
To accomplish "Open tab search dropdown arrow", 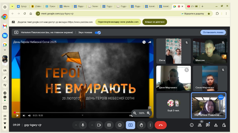I will pos(12,6).
